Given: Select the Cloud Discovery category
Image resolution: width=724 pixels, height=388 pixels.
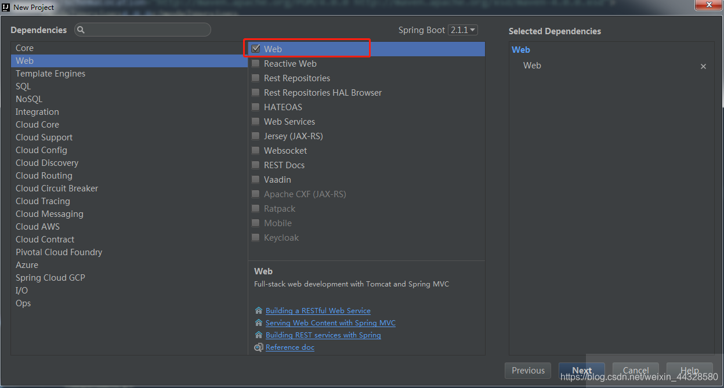Looking at the screenshot, I should (129, 163).
